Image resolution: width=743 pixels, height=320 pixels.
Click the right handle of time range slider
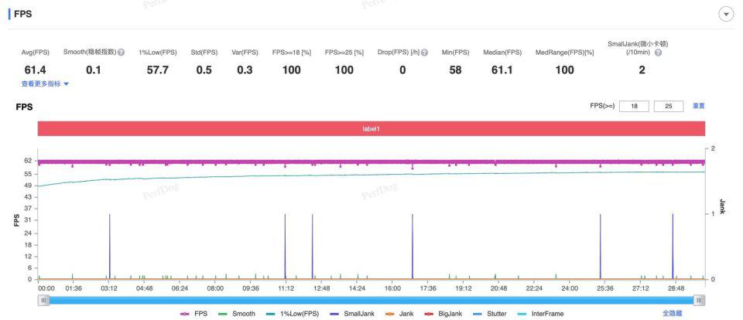click(x=700, y=300)
